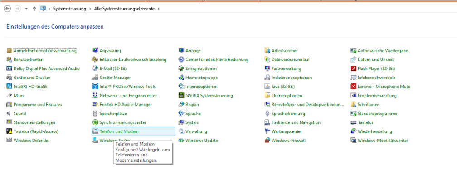Open Taskleiste und Navigation link

point(296,122)
